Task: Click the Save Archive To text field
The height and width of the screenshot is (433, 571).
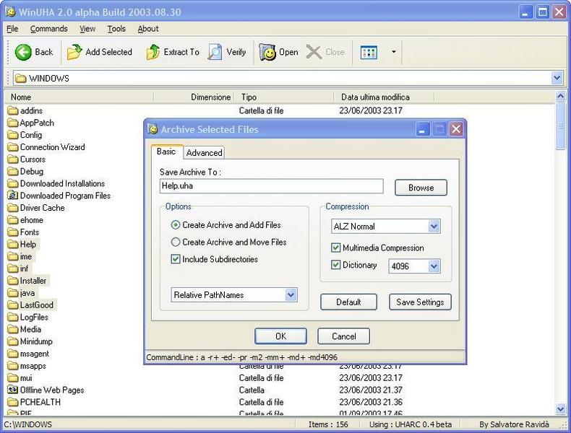Action: [271, 186]
